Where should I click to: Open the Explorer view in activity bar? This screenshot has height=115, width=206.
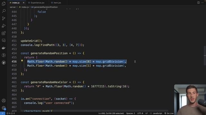click(4, 4)
